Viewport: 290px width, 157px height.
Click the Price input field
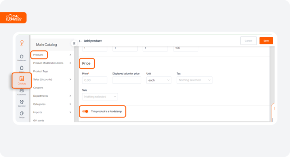pos(94,80)
